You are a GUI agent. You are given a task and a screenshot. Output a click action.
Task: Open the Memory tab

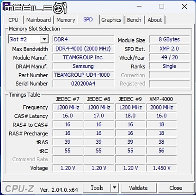pyautogui.click(x=66, y=20)
